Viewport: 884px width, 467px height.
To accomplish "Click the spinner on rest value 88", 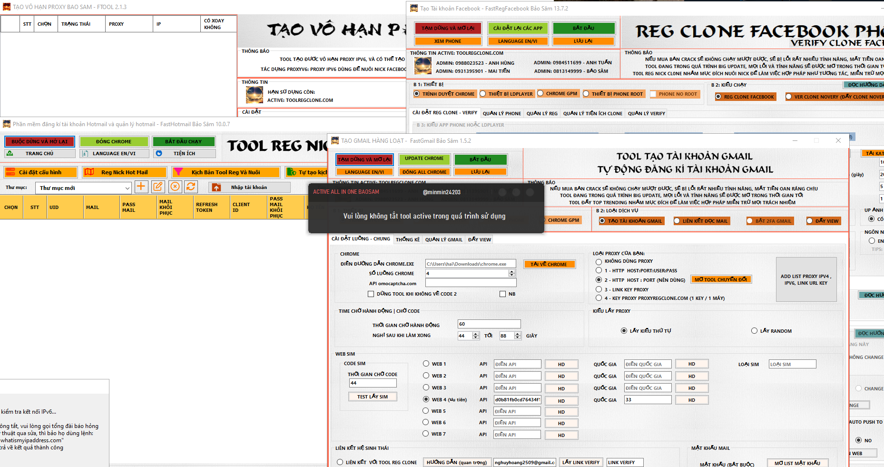I will (x=518, y=336).
